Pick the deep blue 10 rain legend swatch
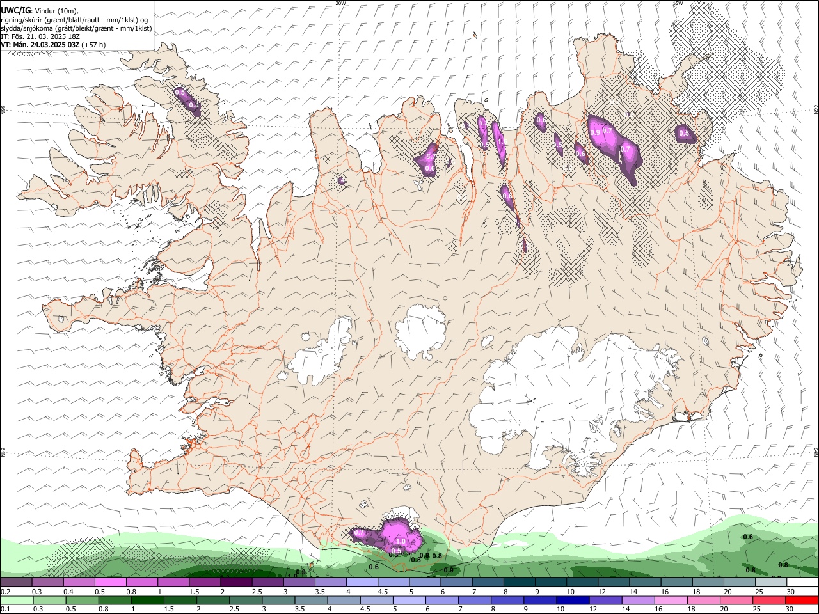This screenshot has height=614, width=819. point(572,601)
